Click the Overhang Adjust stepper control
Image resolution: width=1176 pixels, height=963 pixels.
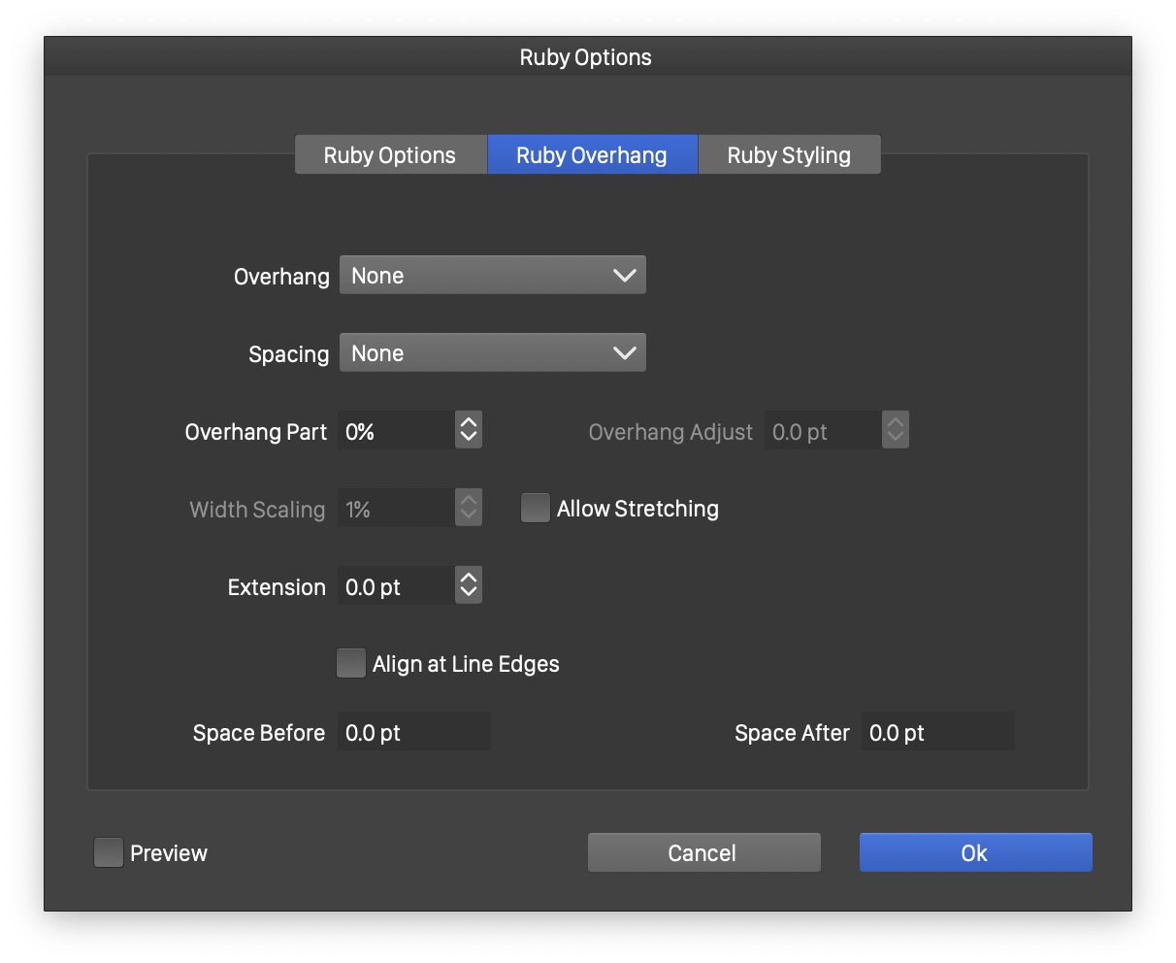[x=896, y=430]
